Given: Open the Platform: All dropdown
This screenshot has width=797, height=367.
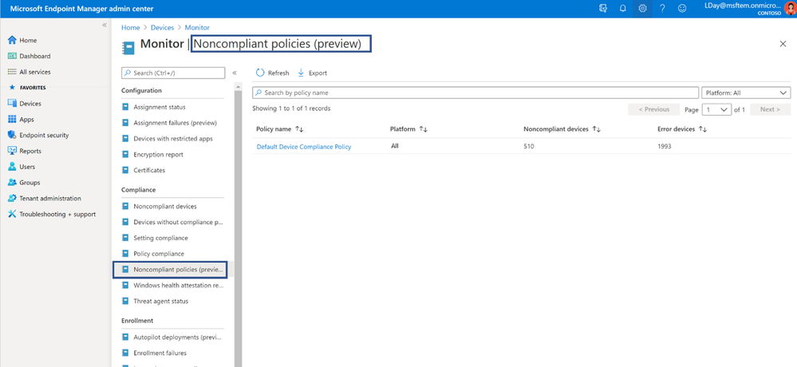Looking at the screenshot, I should [746, 93].
